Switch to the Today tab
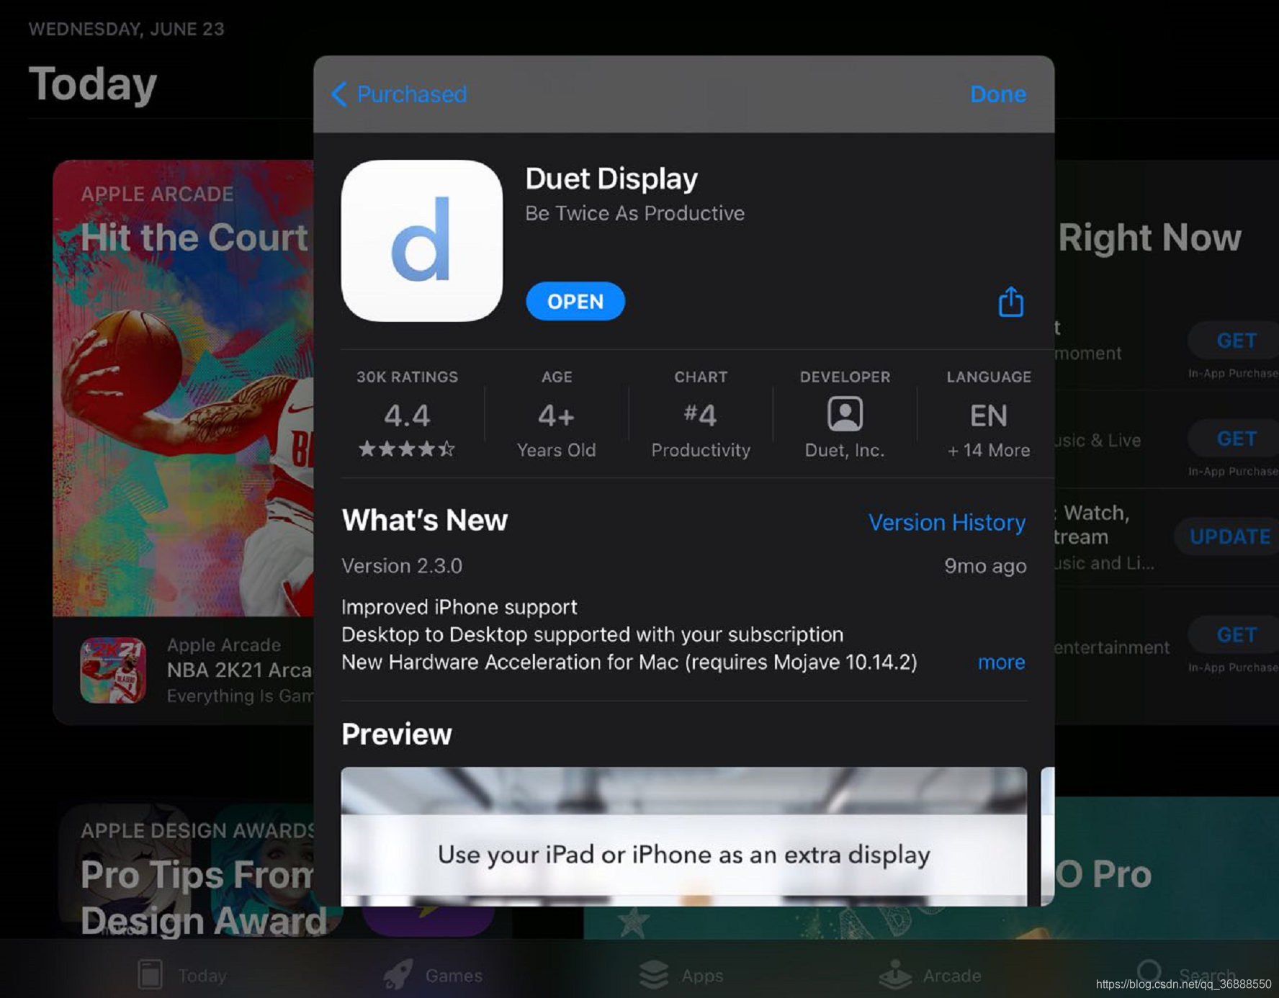The height and width of the screenshot is (998, 1279). [181, 975]
